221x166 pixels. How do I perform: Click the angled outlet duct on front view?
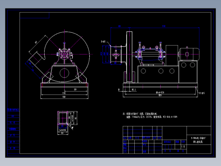(36, 58)
